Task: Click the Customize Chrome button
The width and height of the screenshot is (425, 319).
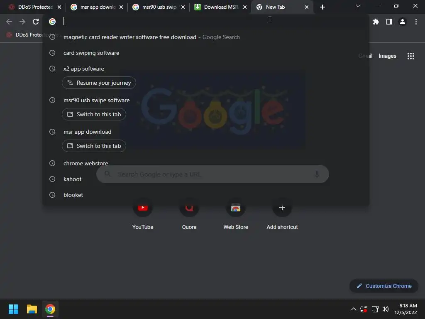Action: tap(384, 286)
